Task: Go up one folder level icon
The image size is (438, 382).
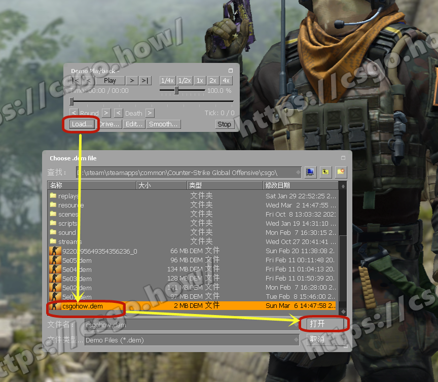Action: point(325,172)
